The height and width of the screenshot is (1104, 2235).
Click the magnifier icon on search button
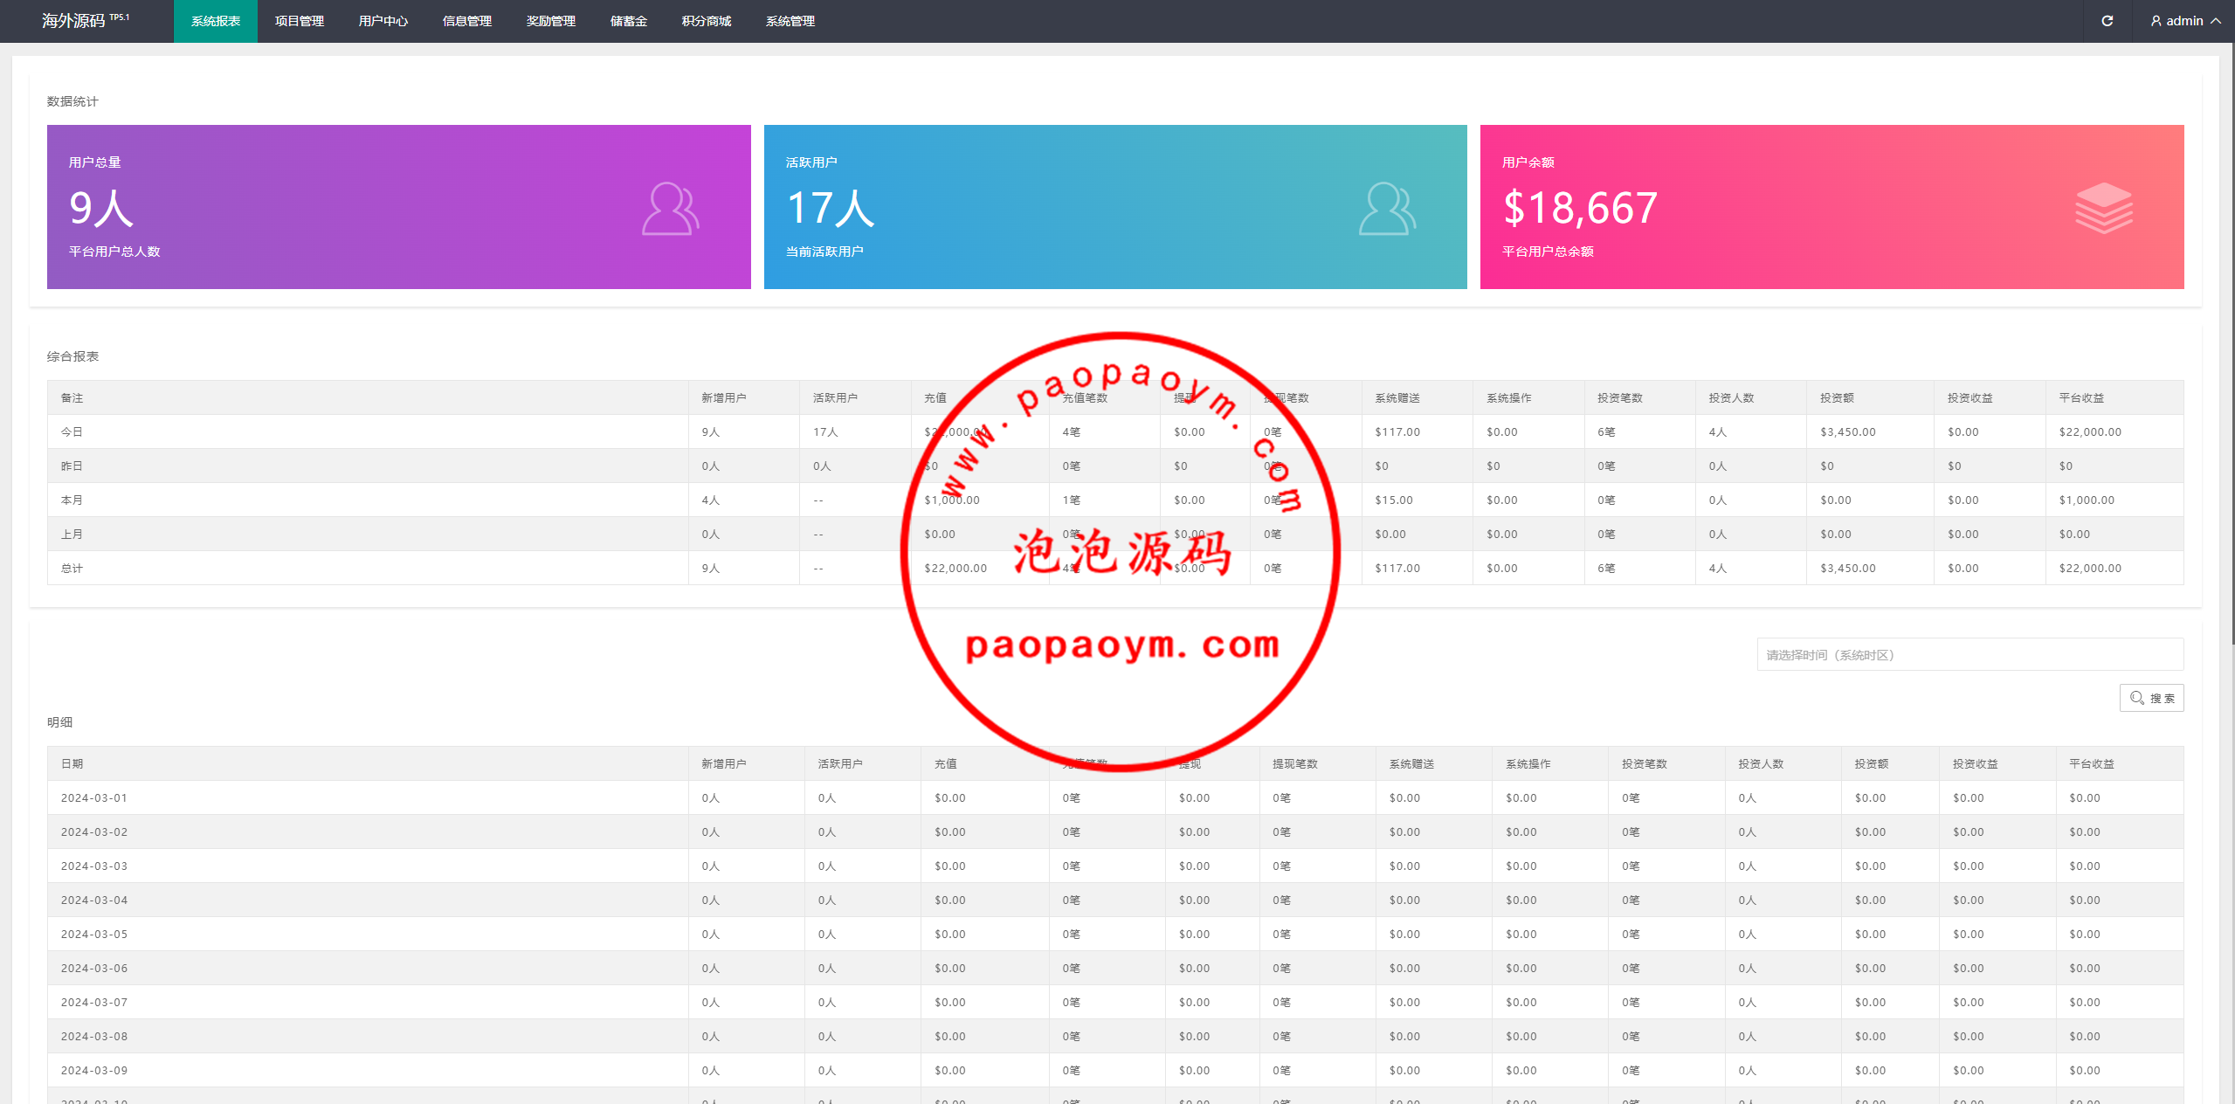coord(2137,698)
